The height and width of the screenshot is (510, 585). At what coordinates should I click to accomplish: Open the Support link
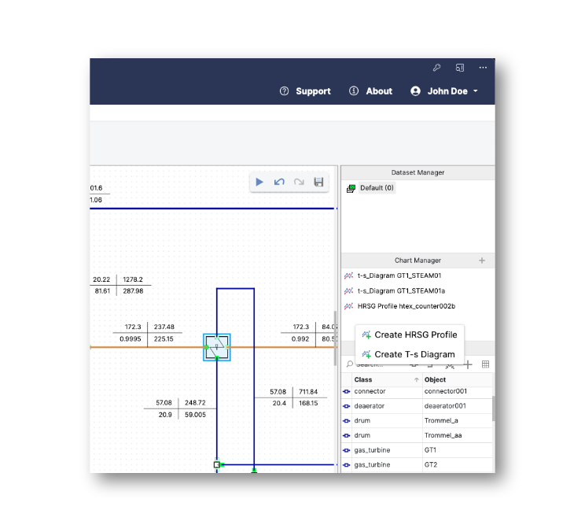(305, 91)
